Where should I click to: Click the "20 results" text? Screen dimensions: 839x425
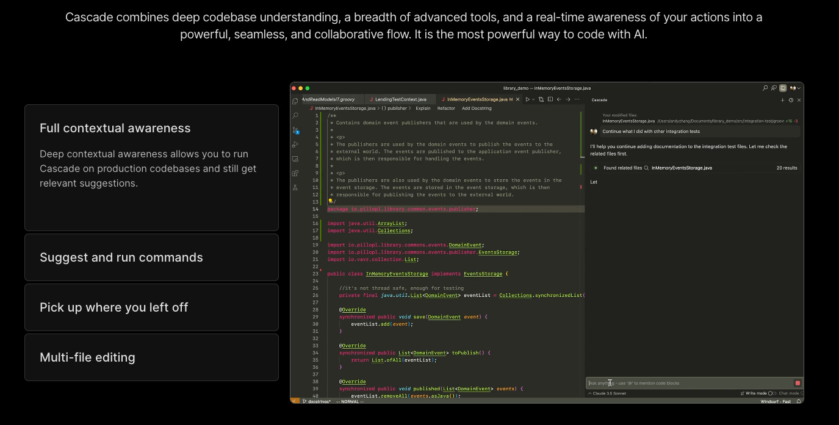(x=787, y=168)
